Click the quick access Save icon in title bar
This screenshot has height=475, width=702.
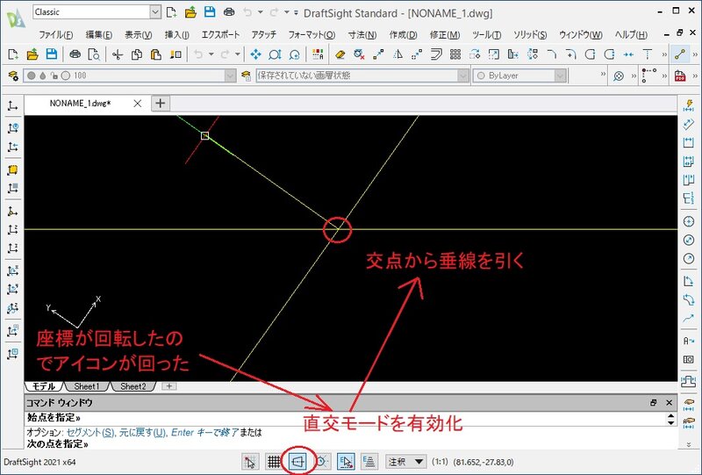tap(210, 12)
